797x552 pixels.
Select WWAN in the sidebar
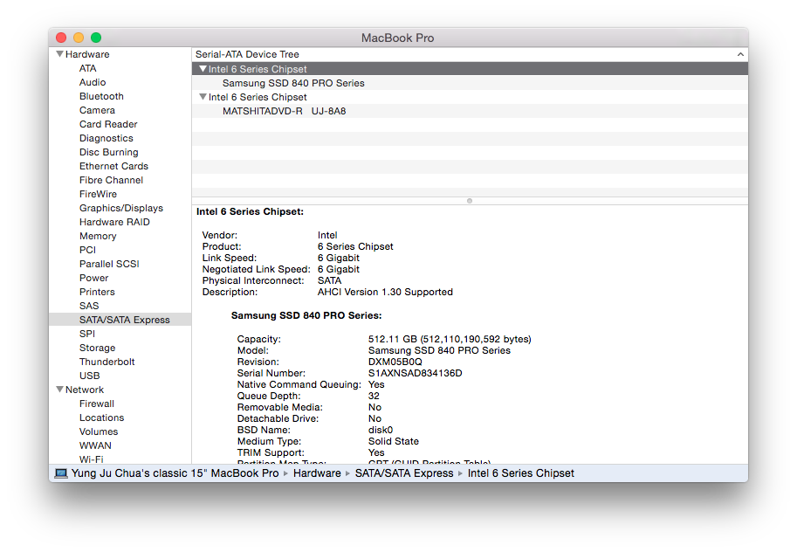click(95, 445)
